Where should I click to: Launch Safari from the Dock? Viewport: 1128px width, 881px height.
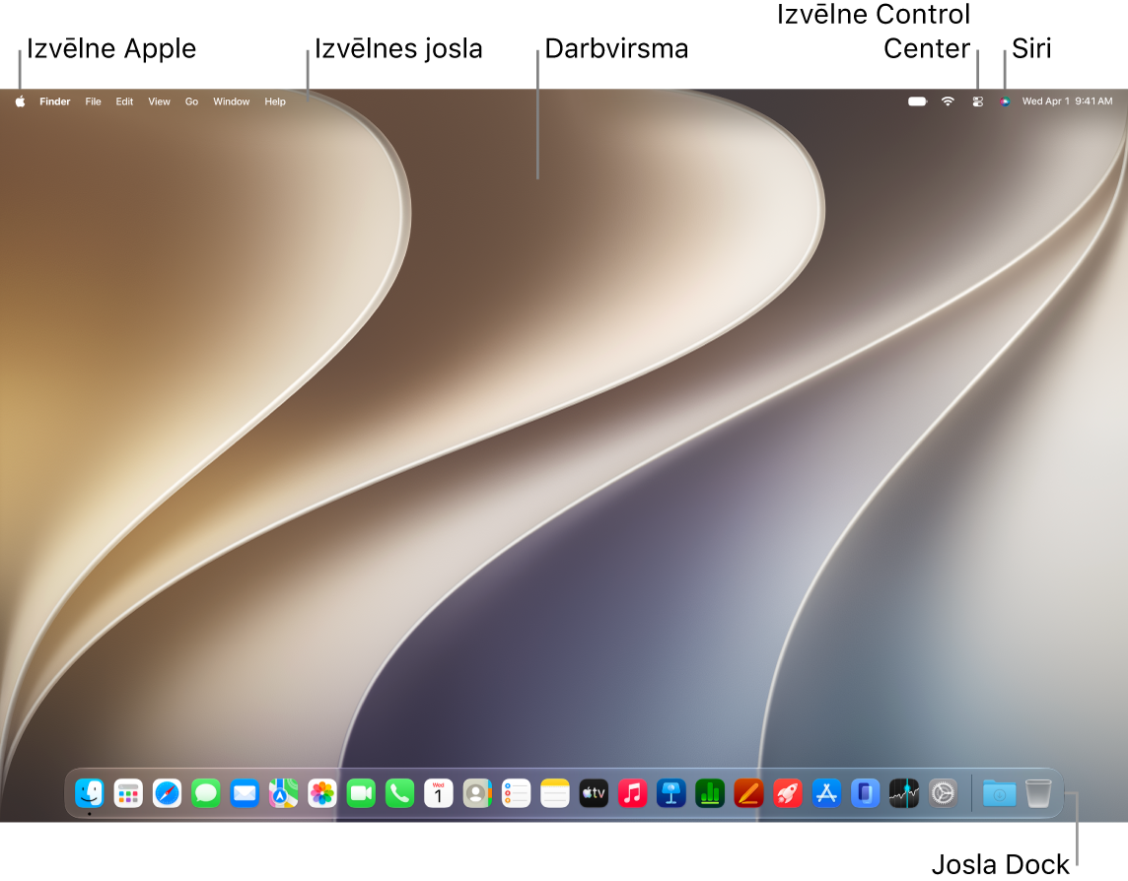tap(167, 793)
